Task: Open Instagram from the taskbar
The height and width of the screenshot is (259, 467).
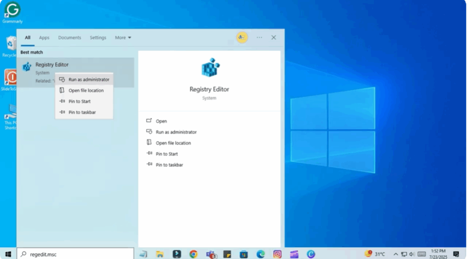Action: tap(277, 254)
